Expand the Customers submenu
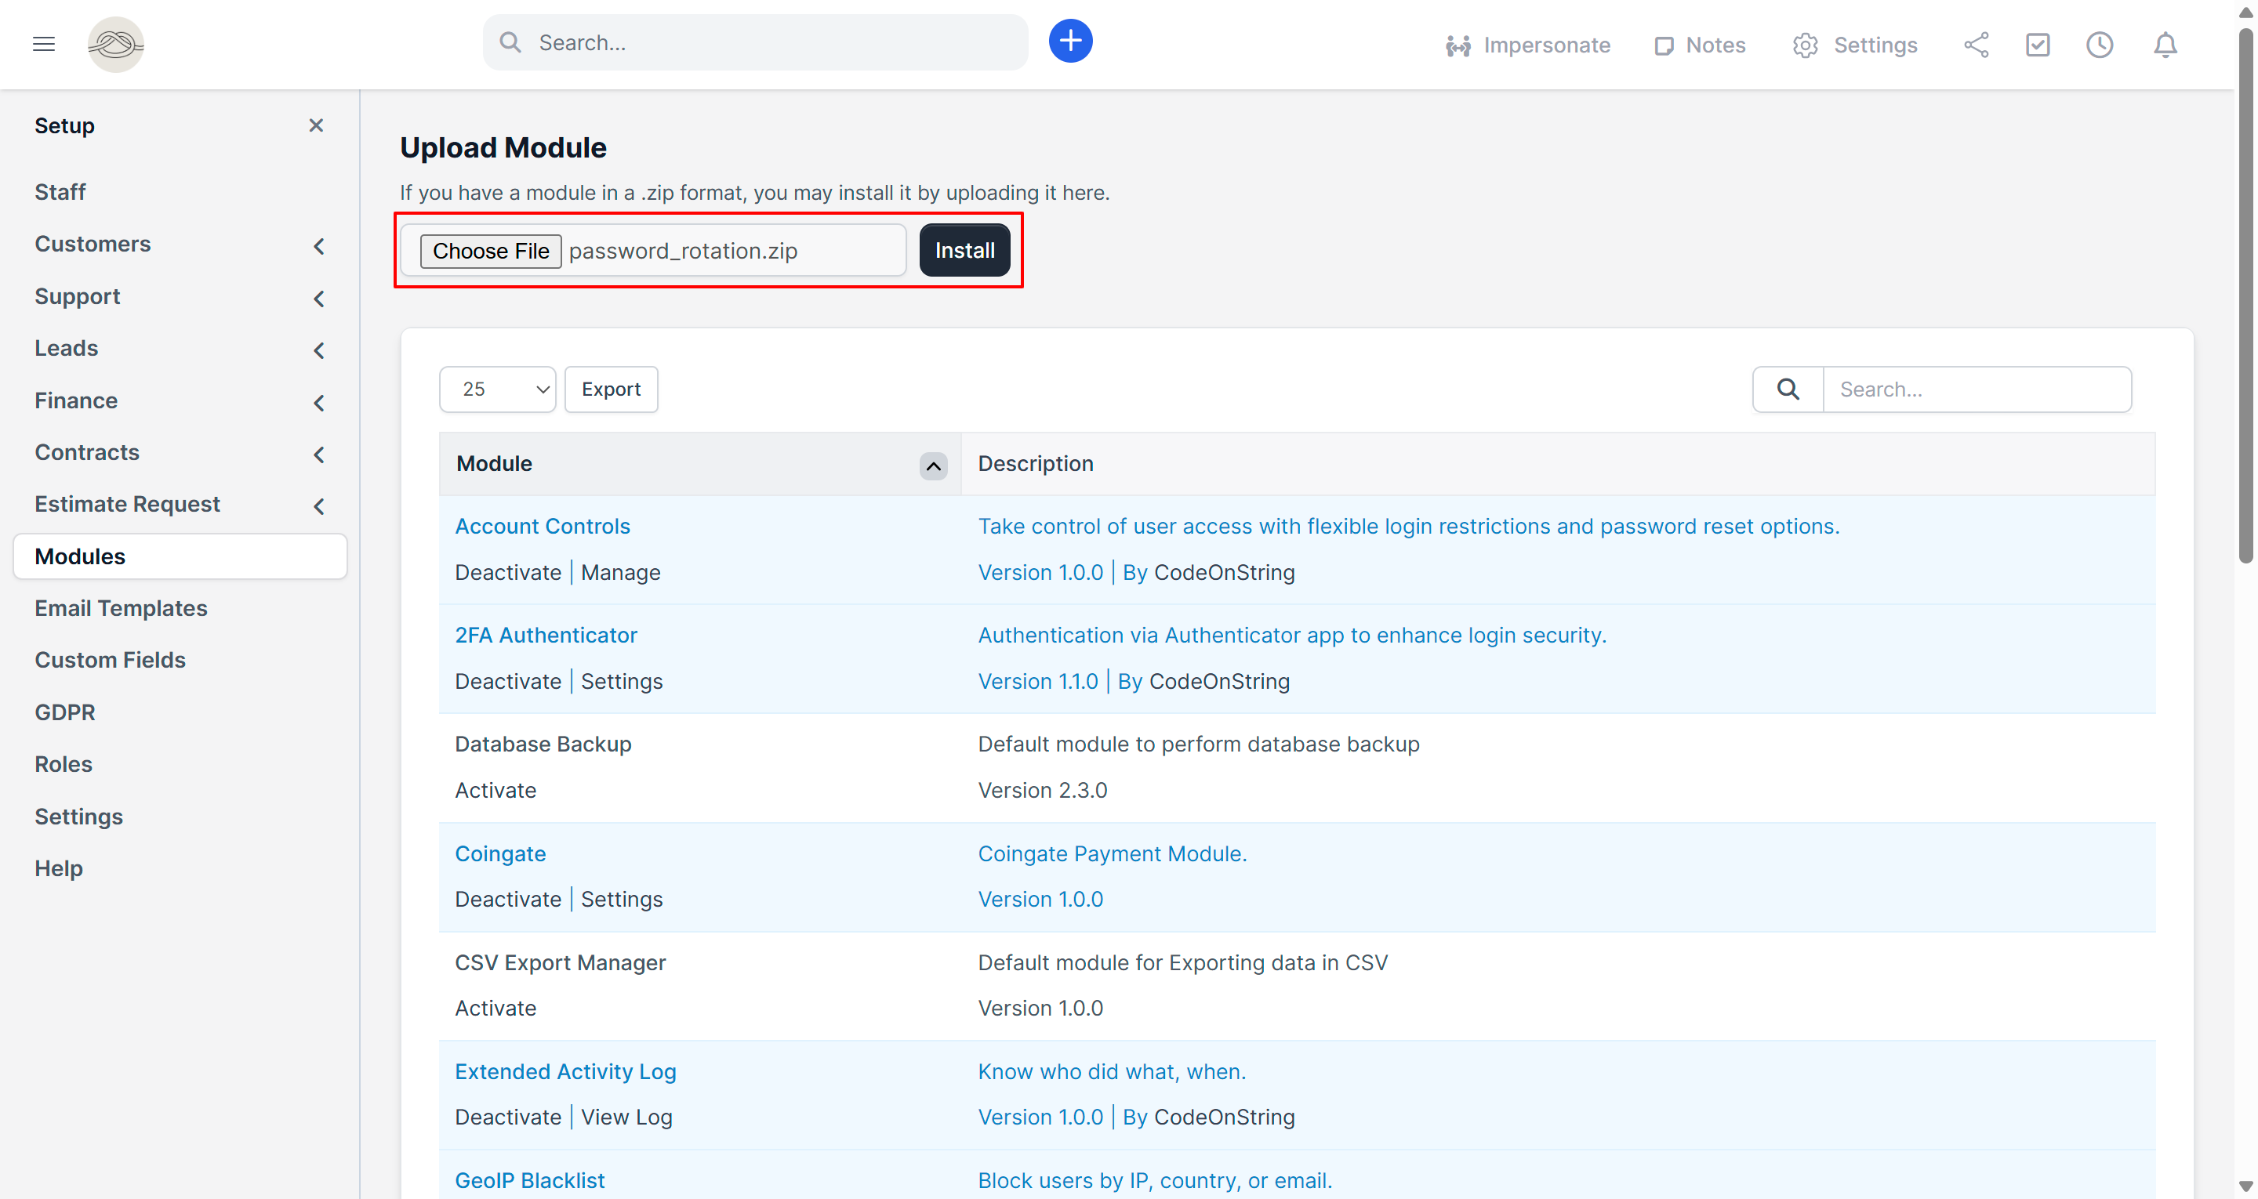The width and height of the screenshot is (2258, 1199). (x=319, y=245)
